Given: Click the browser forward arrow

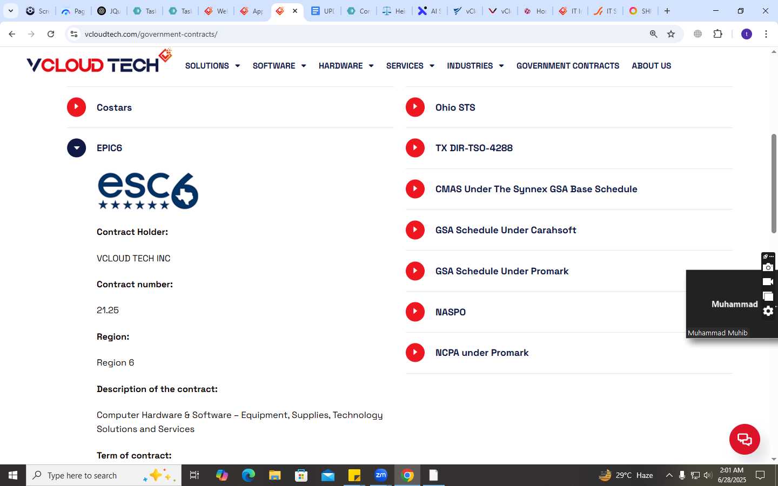Looking at the screenshot, I should [31, 34].
